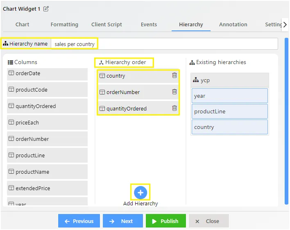
Task: Click the column icon next to orderDate
Action: [x=11, y=73]
